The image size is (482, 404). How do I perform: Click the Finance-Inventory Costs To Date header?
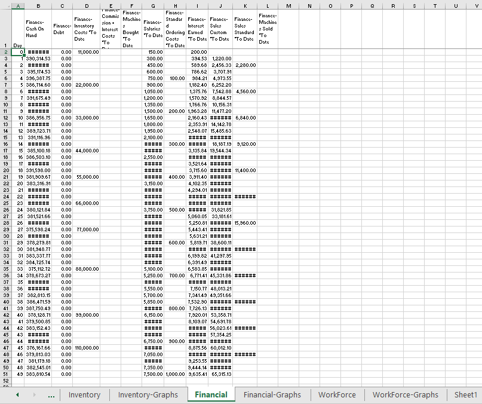pyautogui.click(x=87, y=29)
